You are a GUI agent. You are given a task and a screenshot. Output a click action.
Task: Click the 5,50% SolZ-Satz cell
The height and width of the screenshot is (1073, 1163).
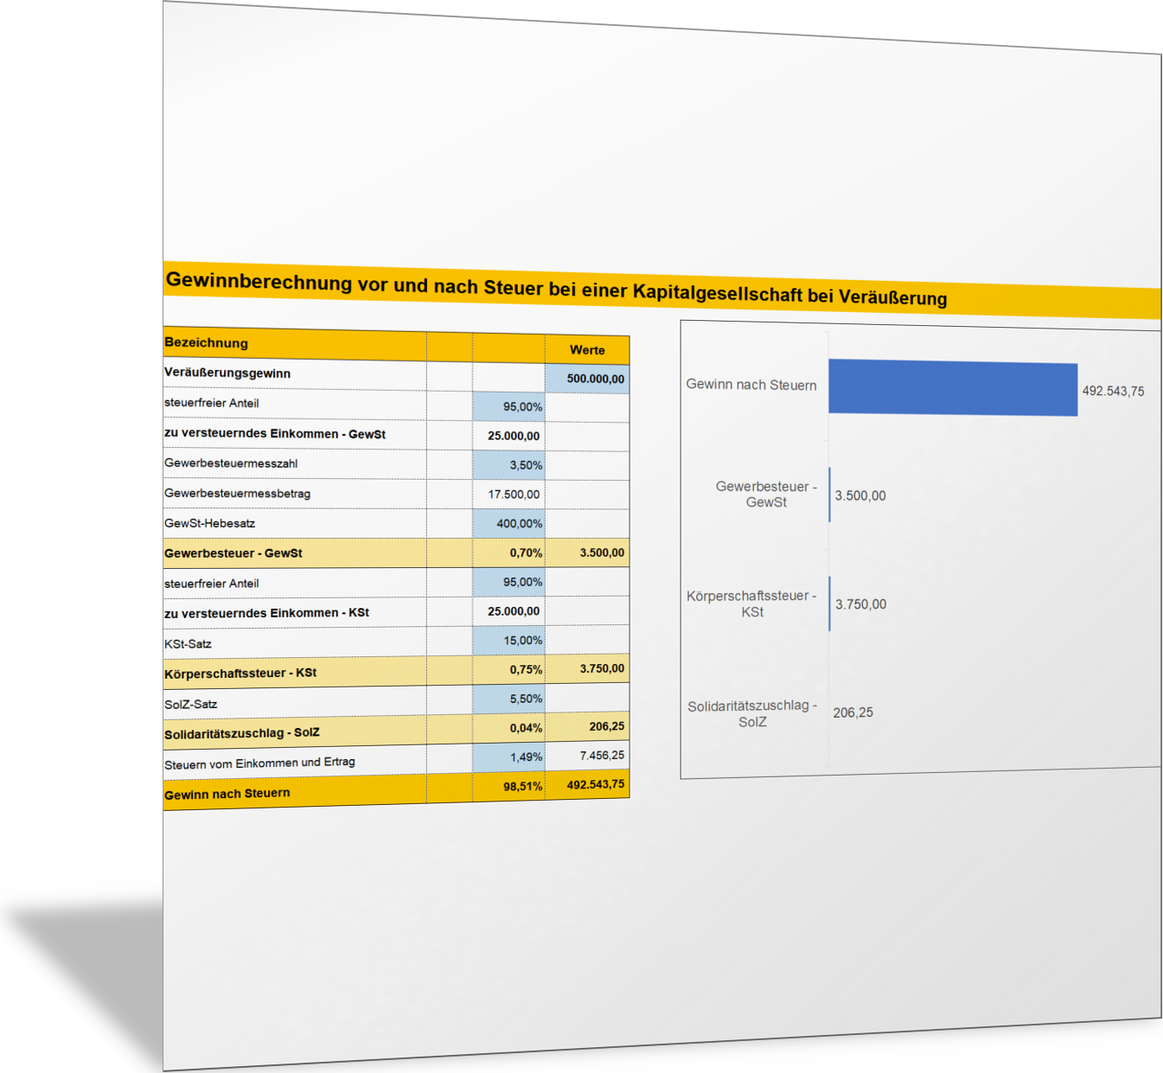(x=508, y=699)
